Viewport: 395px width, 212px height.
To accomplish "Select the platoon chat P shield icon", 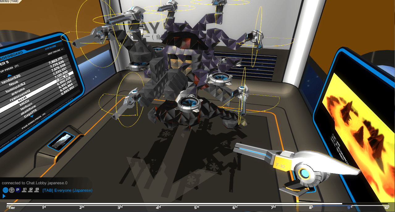I will [18, 190].
